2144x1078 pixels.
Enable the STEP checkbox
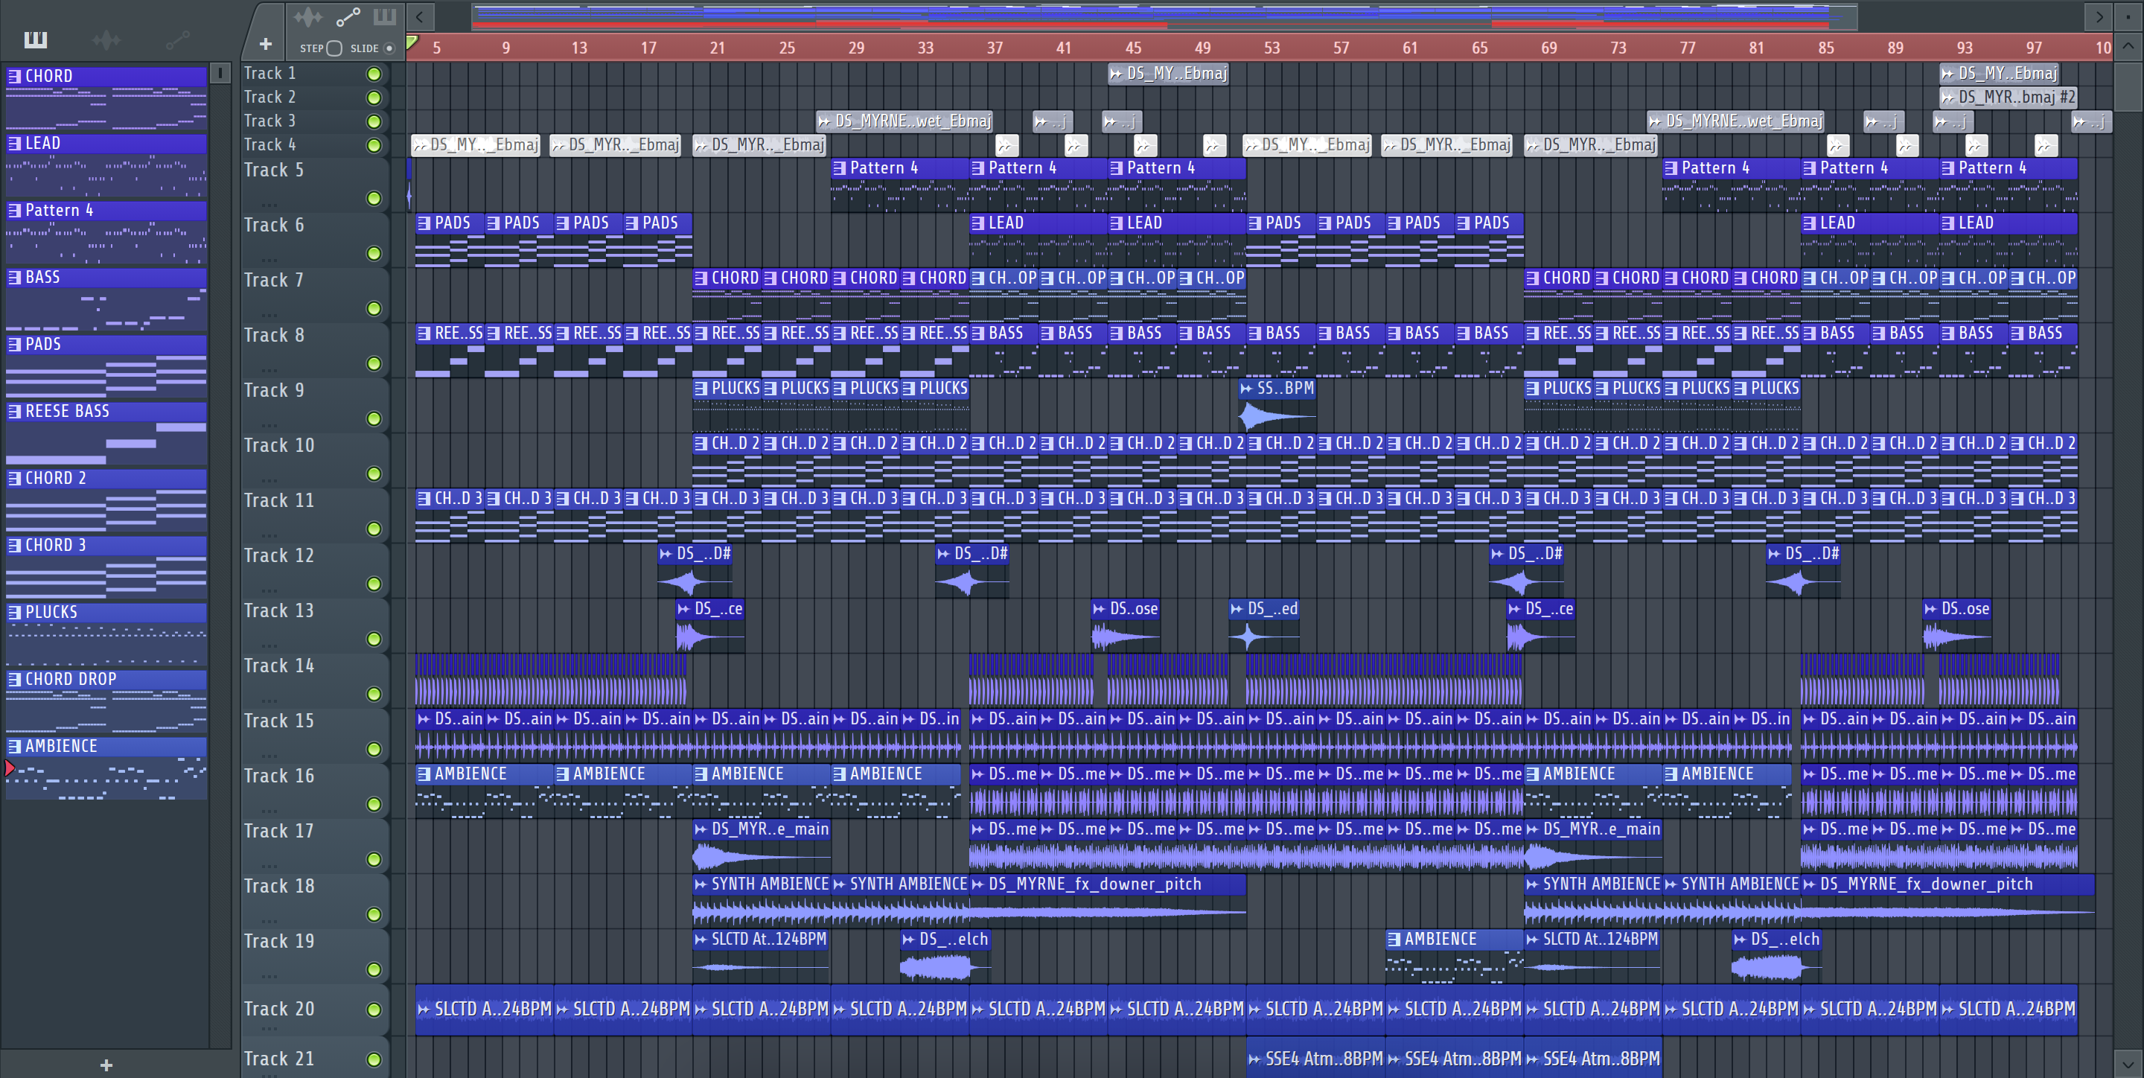pos(334,48)
